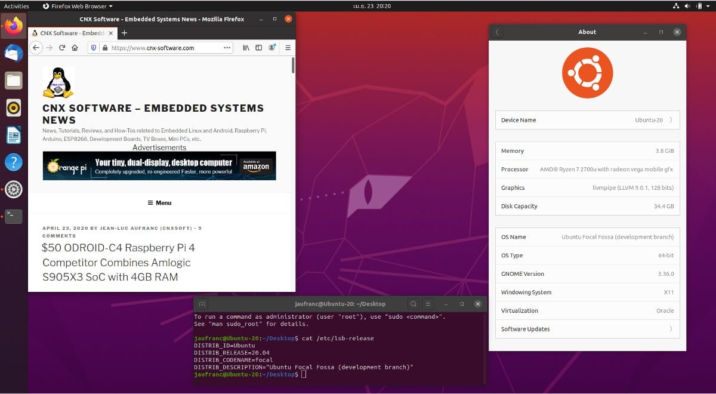Expand the website Menu button
This screenshot has width=716, height=394.
click(159, 203)
